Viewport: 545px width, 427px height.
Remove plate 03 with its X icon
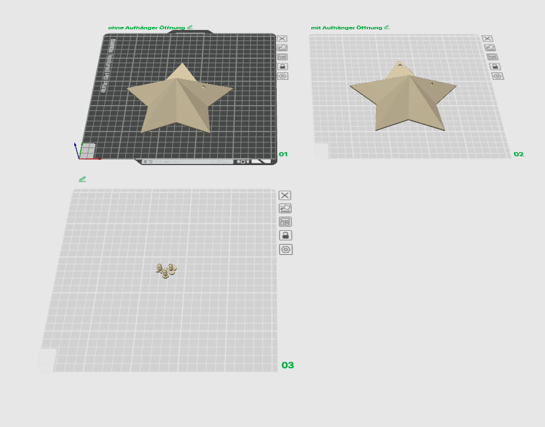click(x=285, y=195)
